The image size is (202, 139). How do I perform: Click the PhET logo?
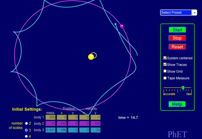pos(177,134)
